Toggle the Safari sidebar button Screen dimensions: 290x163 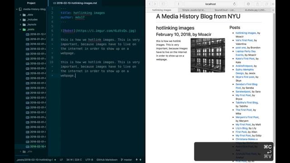pos(163,4)
